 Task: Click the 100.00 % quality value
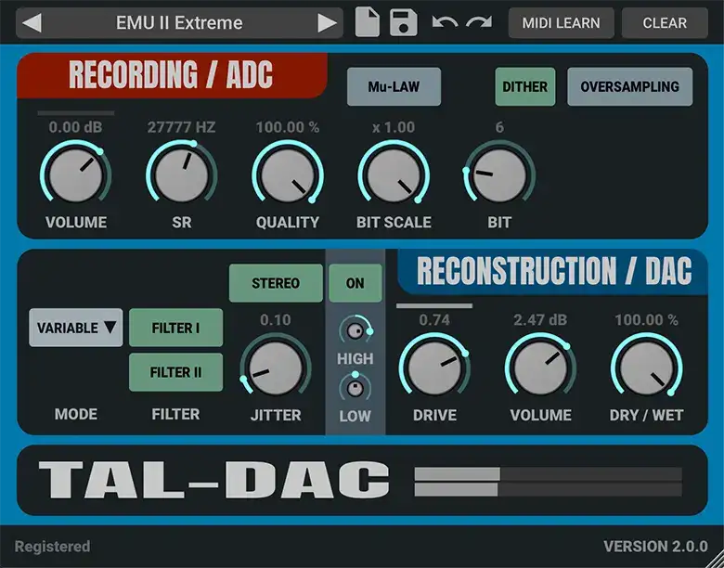click(287, 127)
